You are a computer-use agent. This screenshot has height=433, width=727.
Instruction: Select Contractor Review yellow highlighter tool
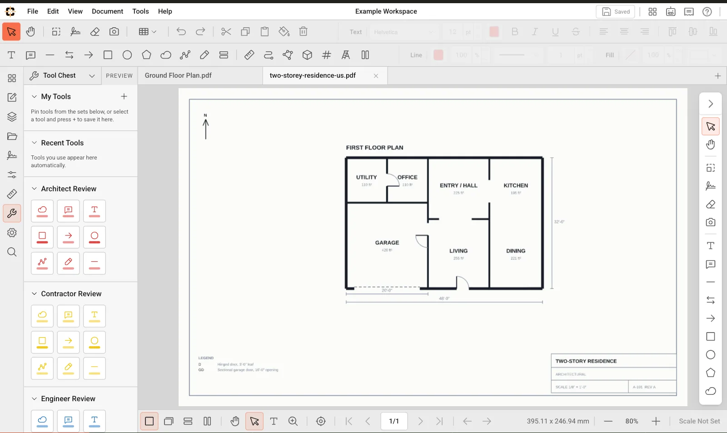(68, 368)
